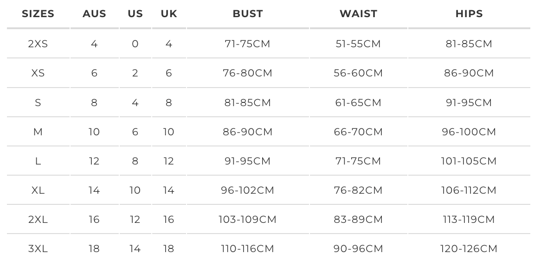Select the 3XL size row label
541x266 pixels.
coord(38,249)
